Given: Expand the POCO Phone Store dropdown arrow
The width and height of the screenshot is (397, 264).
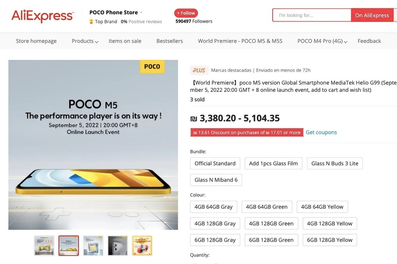Looking at the screenshot, I should (141, 13).
